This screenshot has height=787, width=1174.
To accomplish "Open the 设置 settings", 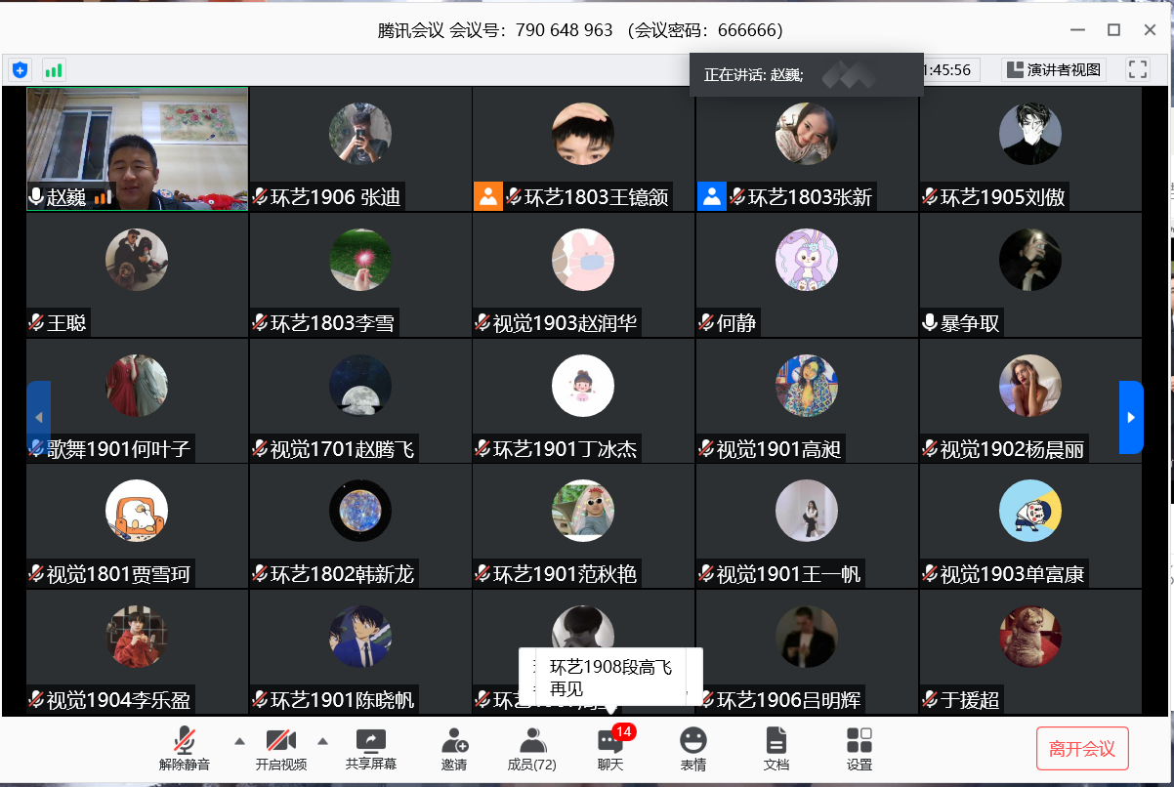I will click(x=860, y=749).
